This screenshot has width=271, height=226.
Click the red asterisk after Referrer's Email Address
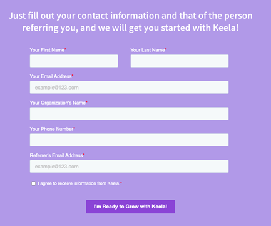[84, 154]
